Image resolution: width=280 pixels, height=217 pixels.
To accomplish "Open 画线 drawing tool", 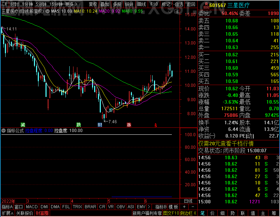I will click(142, 4).
